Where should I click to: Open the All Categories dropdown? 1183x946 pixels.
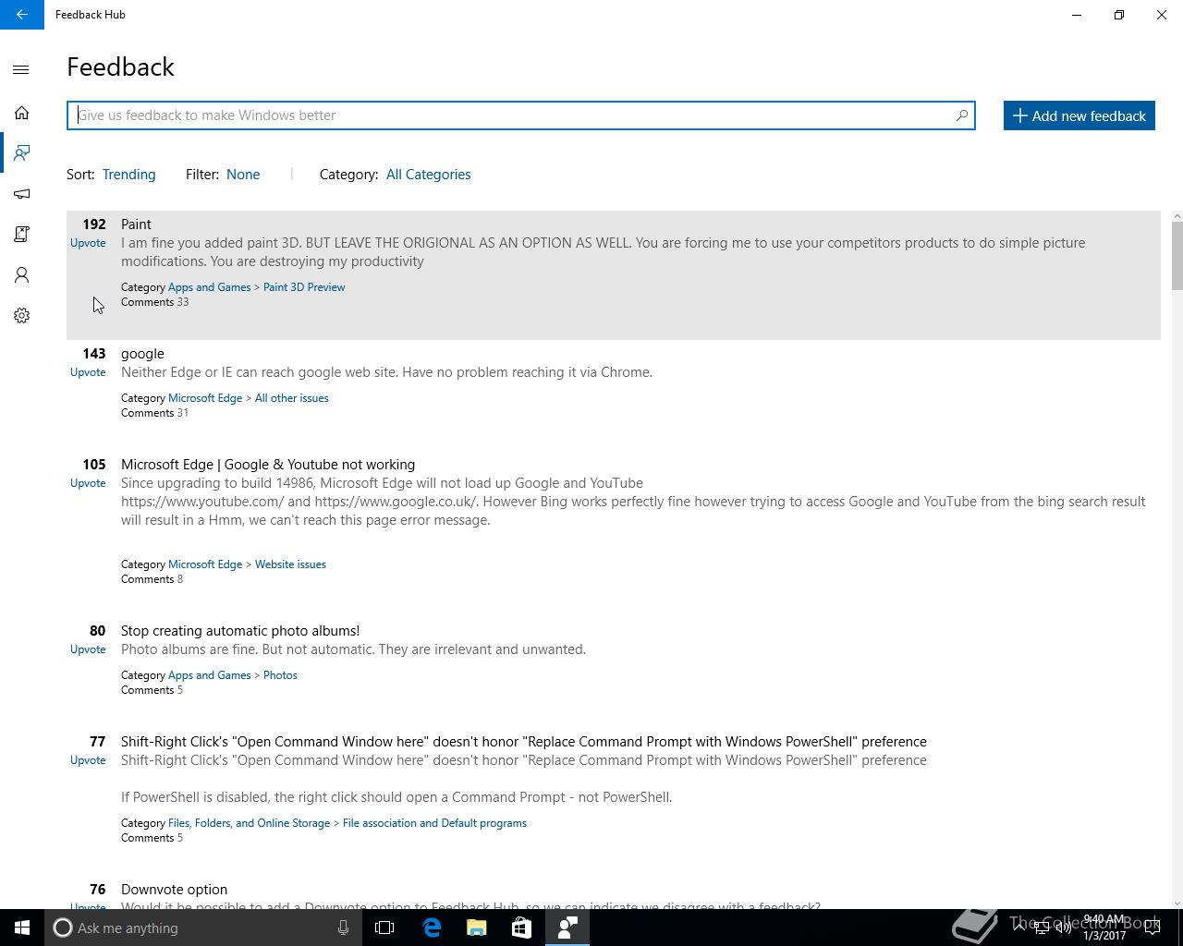428,175
